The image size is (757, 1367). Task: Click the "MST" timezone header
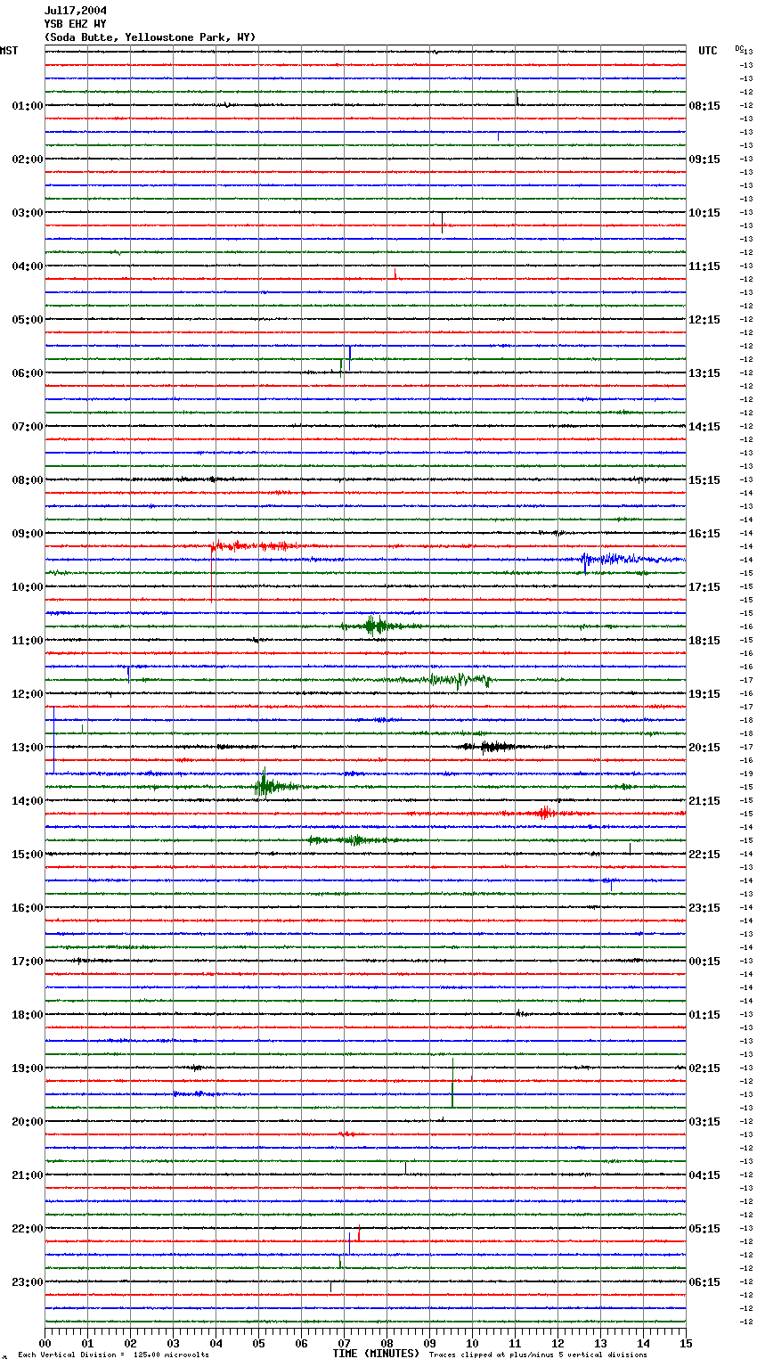point(9,51)
